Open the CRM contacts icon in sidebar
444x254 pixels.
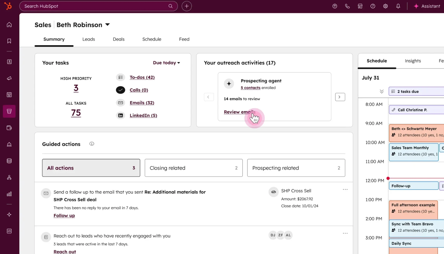(x=9, y=62)
